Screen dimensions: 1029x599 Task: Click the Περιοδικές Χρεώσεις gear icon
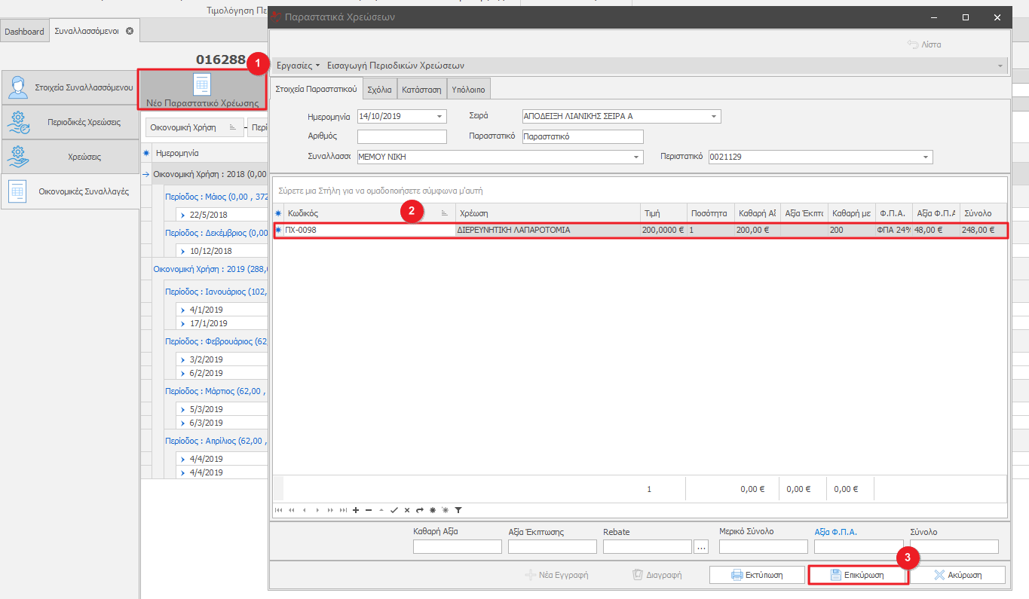[18, 122]
